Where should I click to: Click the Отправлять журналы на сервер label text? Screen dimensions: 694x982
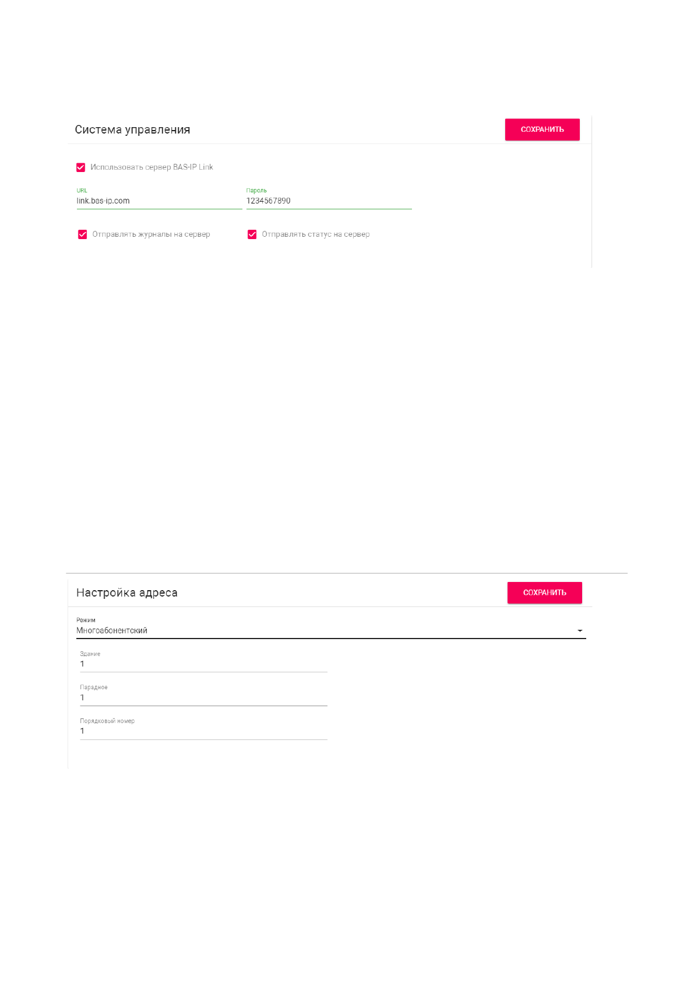(x=151, y=234)
